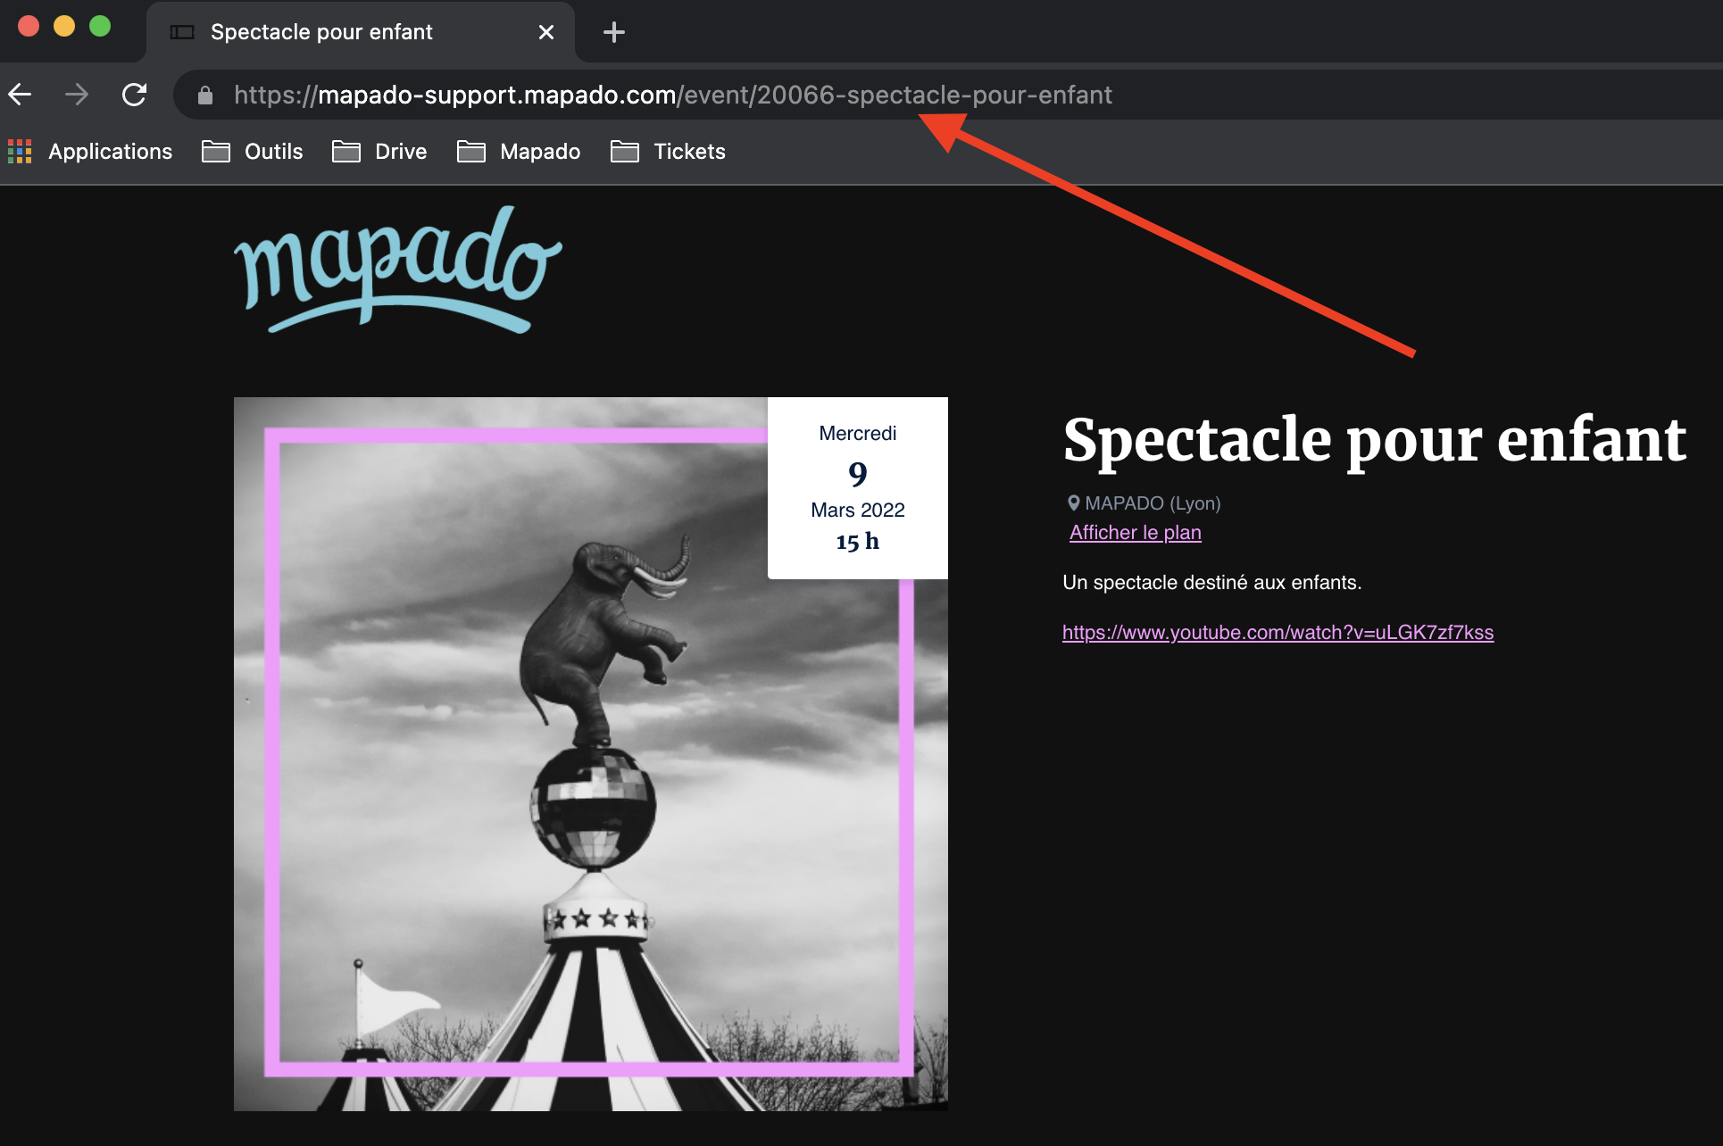Screen dimensions: 1723x1146
Task: Open the Outils bookmarks folder
Action: click(x=253, y=152)
